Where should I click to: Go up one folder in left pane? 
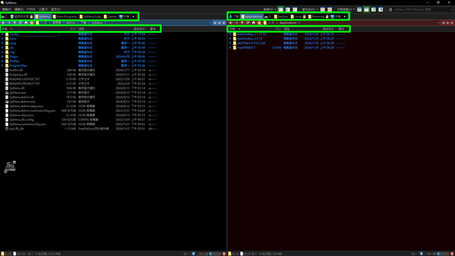pyautogui.click(x=15, y=23)
